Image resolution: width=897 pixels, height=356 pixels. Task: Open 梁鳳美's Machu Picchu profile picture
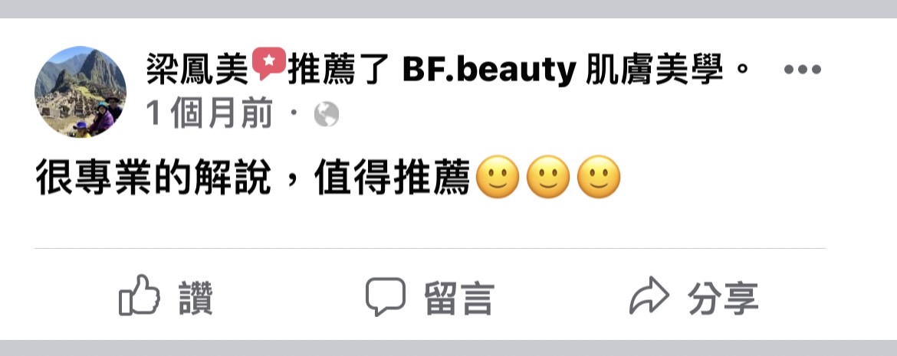point(80,92)
